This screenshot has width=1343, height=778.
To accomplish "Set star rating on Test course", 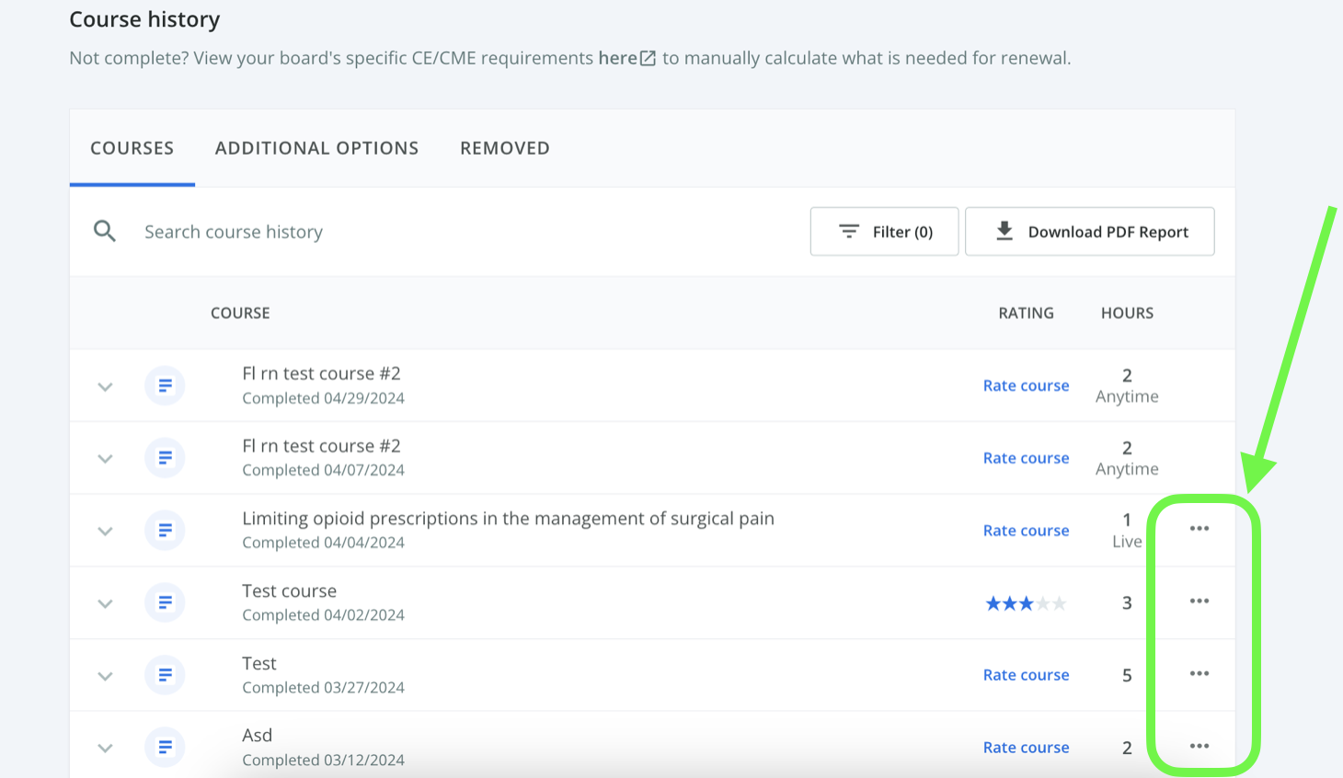I will [1026, 603].
